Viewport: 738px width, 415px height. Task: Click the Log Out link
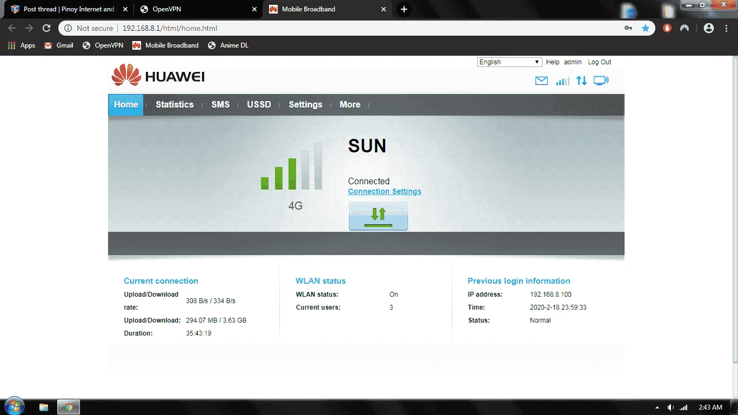(600, 62)
